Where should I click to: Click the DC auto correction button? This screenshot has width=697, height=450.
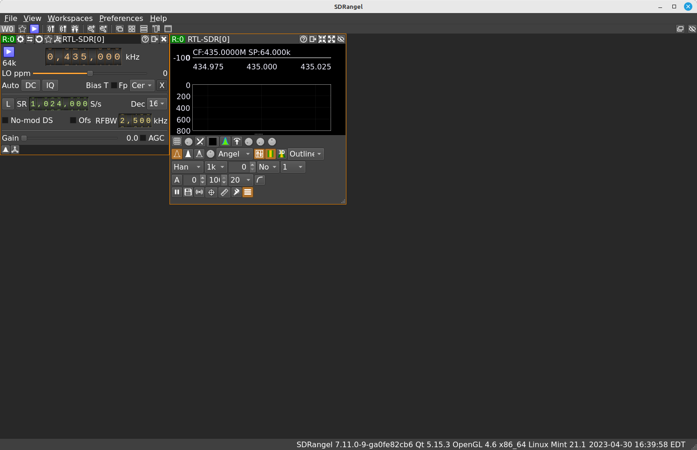[31, 85]
